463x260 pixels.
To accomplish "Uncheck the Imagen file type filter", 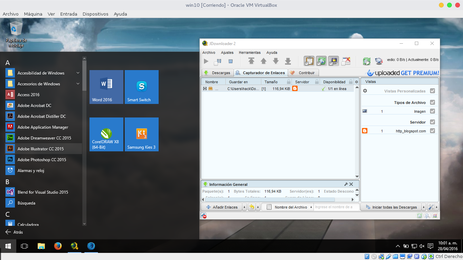I will pyautogui.click(x=432, y=111).
